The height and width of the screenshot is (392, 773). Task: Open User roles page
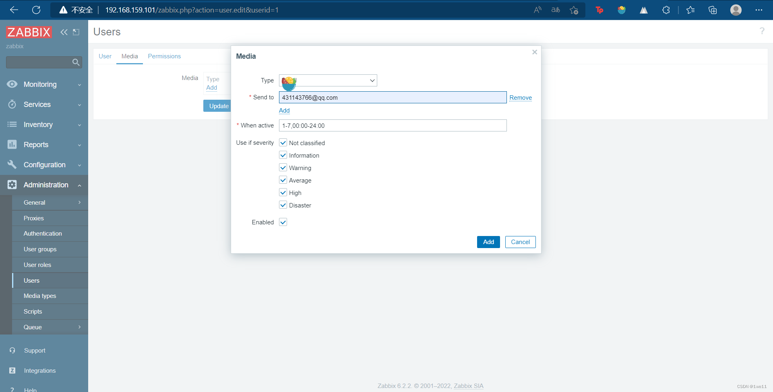(50, 265)
